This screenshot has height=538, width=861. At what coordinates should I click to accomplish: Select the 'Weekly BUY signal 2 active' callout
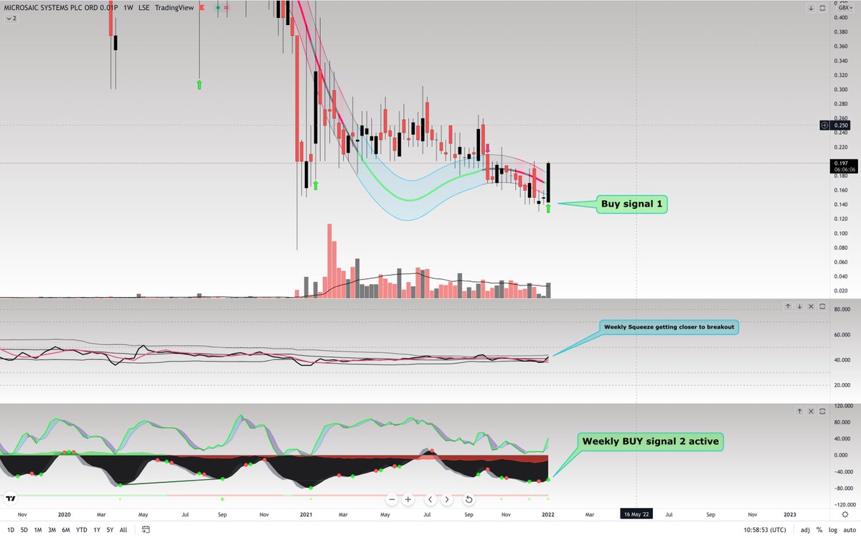pyautogui.click(x=651, y=441)
